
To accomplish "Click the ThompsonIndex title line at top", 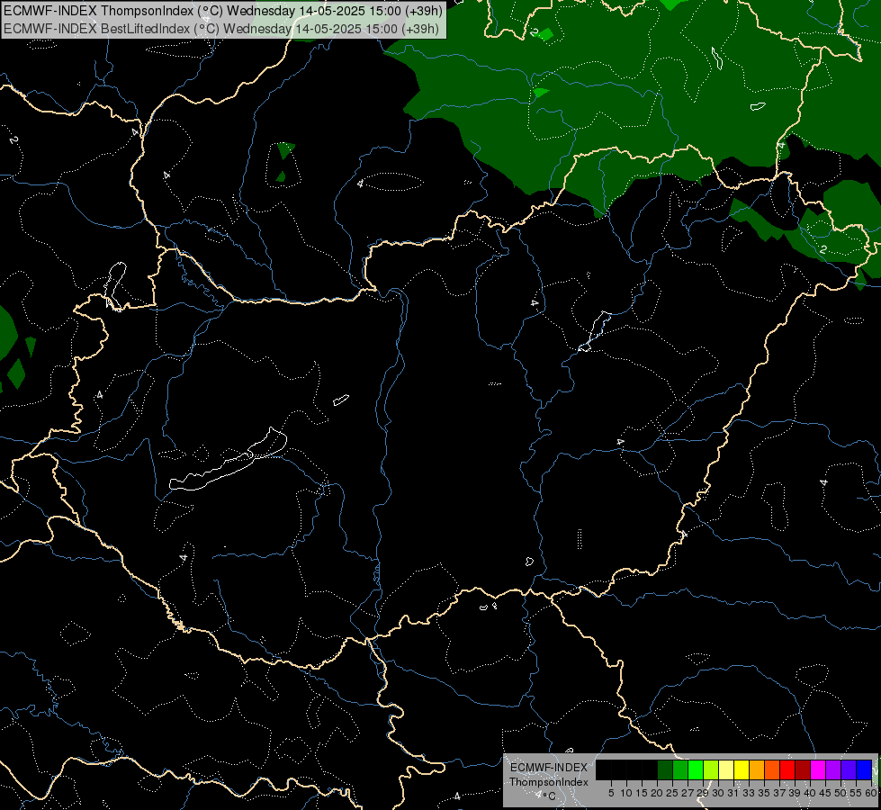I will (223, 11).
